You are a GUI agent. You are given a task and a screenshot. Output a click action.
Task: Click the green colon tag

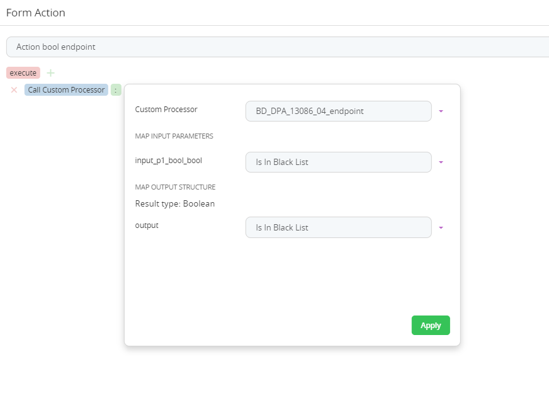click(116, 90)
